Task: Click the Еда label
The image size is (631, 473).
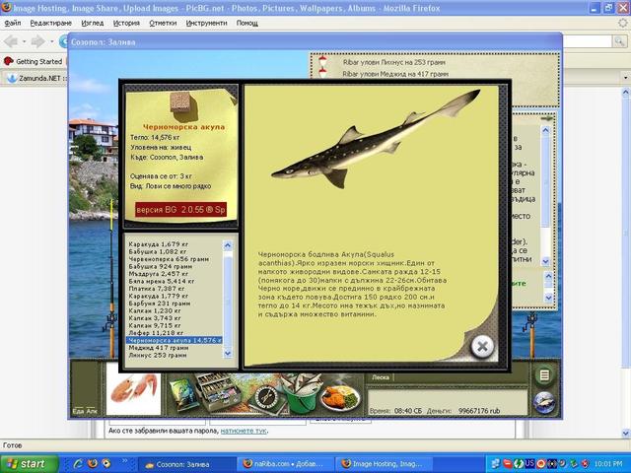Action: click(x=78, y=411)
